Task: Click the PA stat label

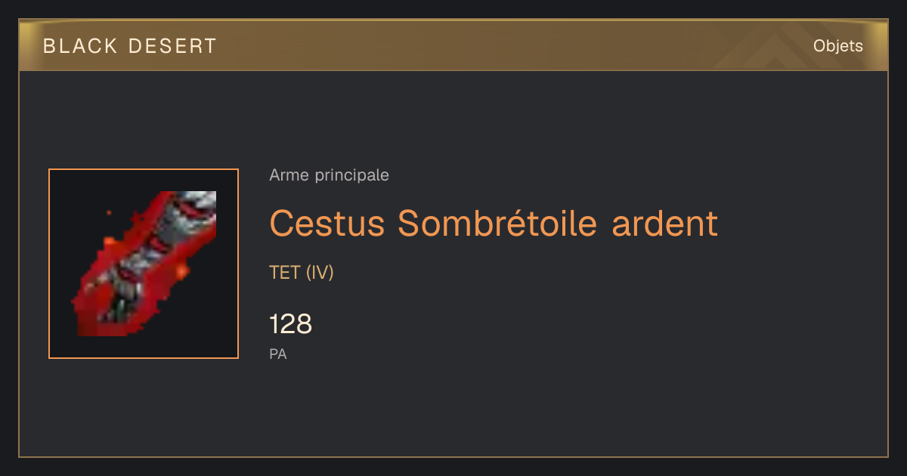Action: [x=277, y=354]
